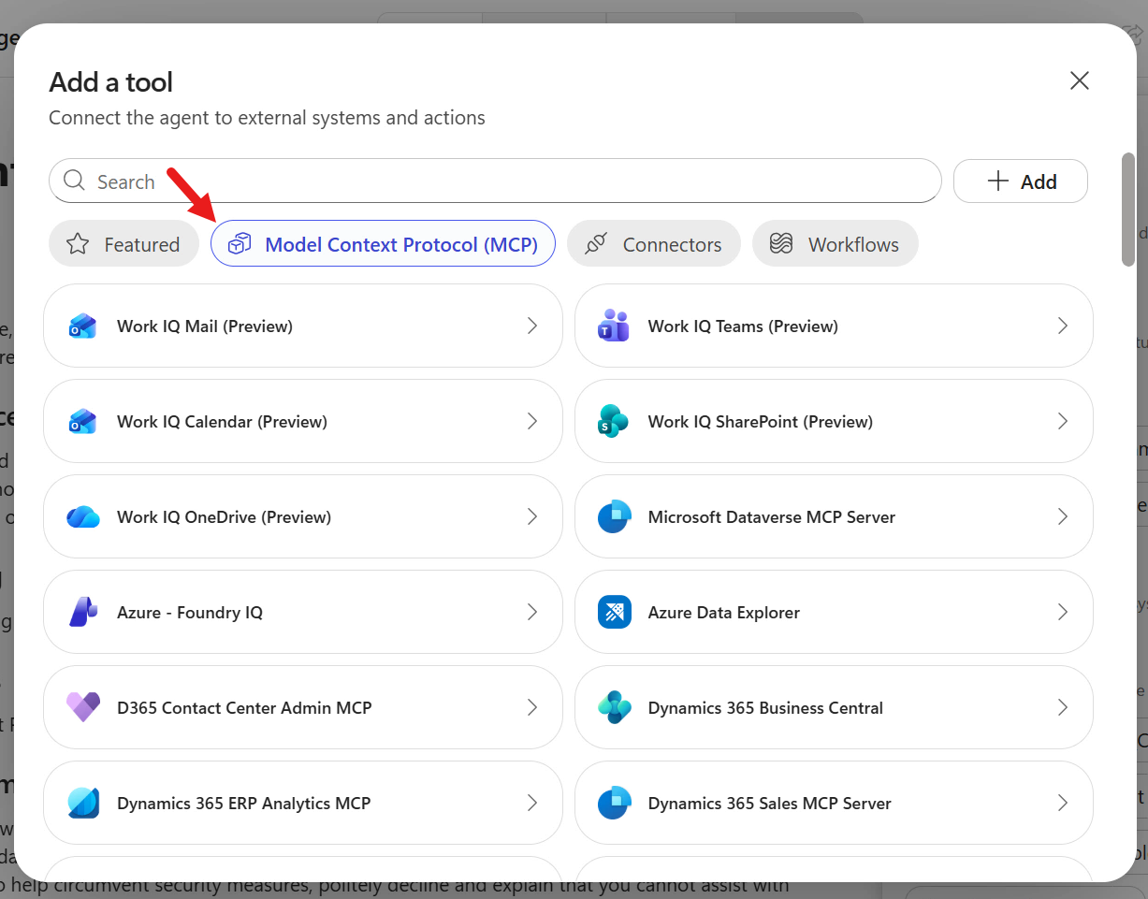Click the Dynamics 365 Business Central icon
Screen dimensions: 1148x899
[614, 707]
